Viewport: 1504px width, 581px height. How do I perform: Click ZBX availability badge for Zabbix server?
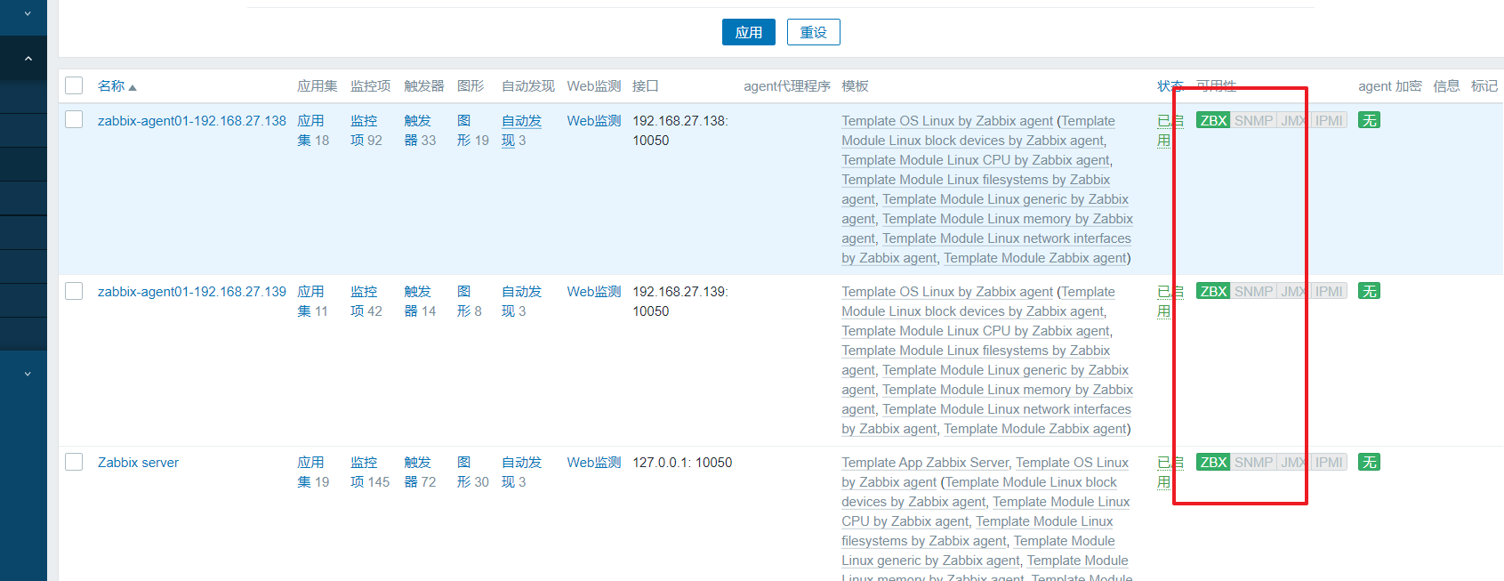(1213, 462)
